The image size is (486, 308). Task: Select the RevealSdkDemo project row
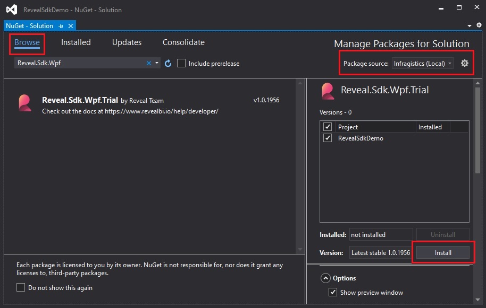tap(394, 138)
